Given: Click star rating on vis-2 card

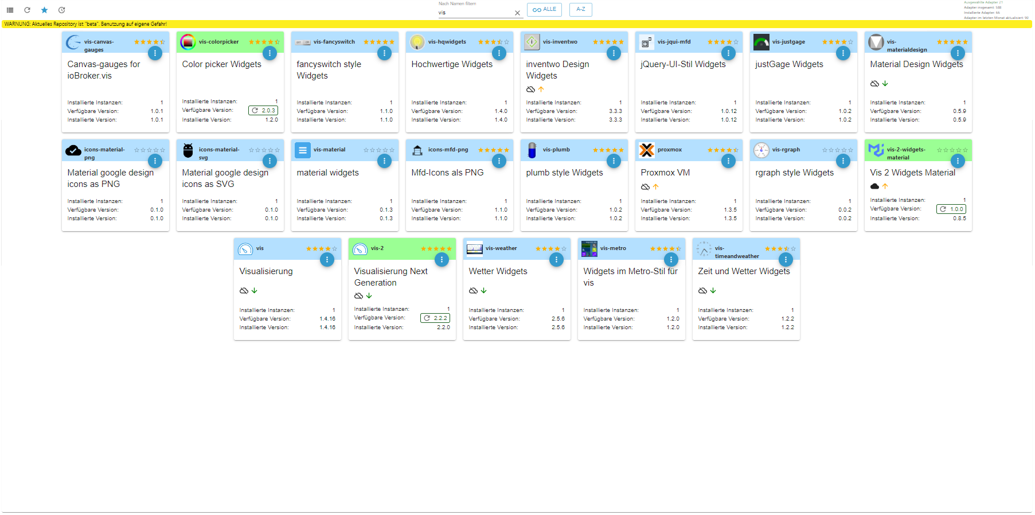Looking at the screenshot, I should [436, 248].
